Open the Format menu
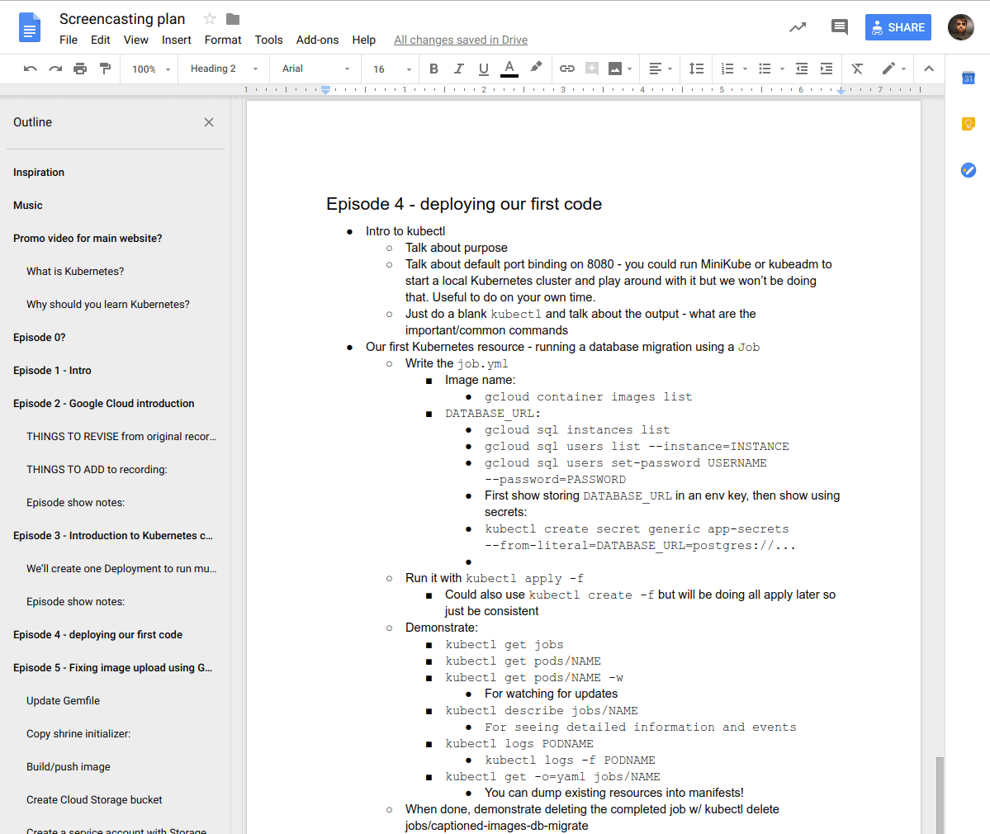Viewport: 990px width, 834px height. (x=223, y=40)
